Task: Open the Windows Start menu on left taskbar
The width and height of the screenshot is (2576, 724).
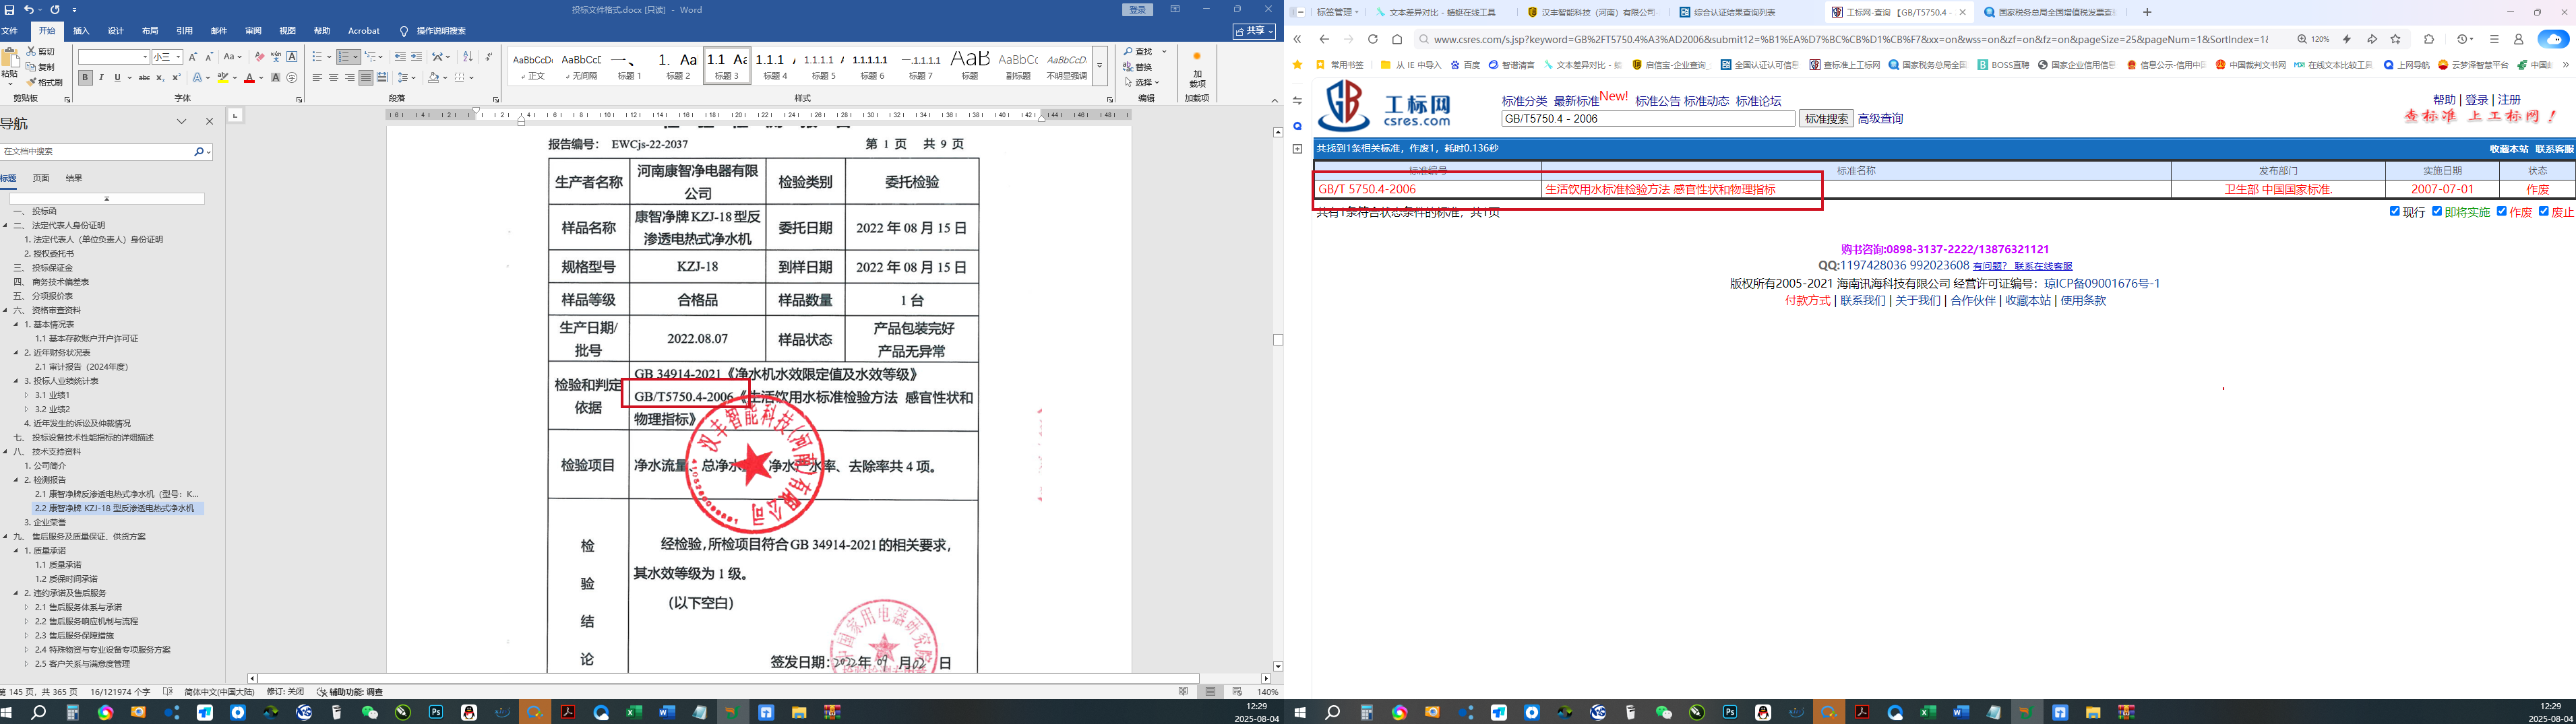Action: click(x=7, y=712)
